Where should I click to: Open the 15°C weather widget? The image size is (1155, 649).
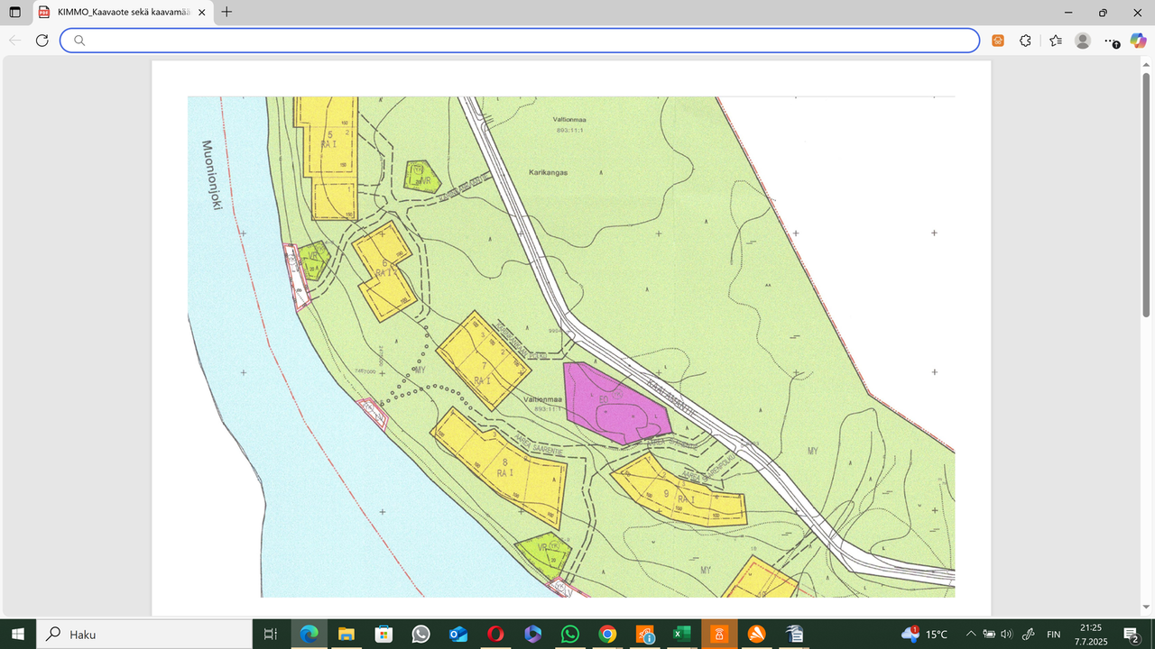[x=924, y=634]
